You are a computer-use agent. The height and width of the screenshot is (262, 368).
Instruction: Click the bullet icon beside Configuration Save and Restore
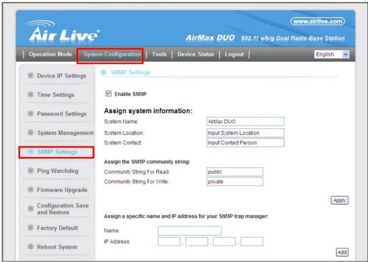point(30,208)
